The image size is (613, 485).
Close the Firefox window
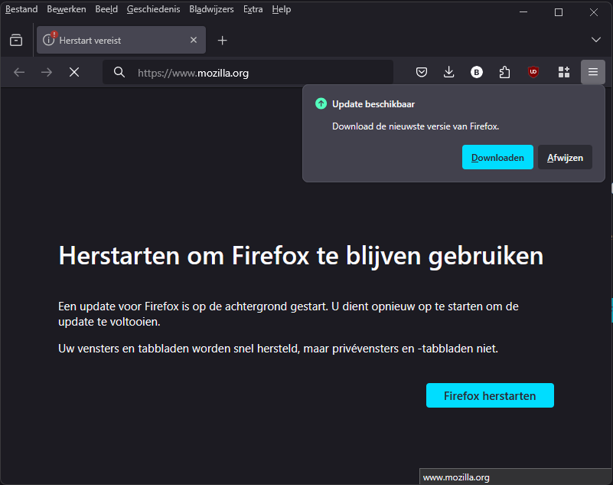594,12
